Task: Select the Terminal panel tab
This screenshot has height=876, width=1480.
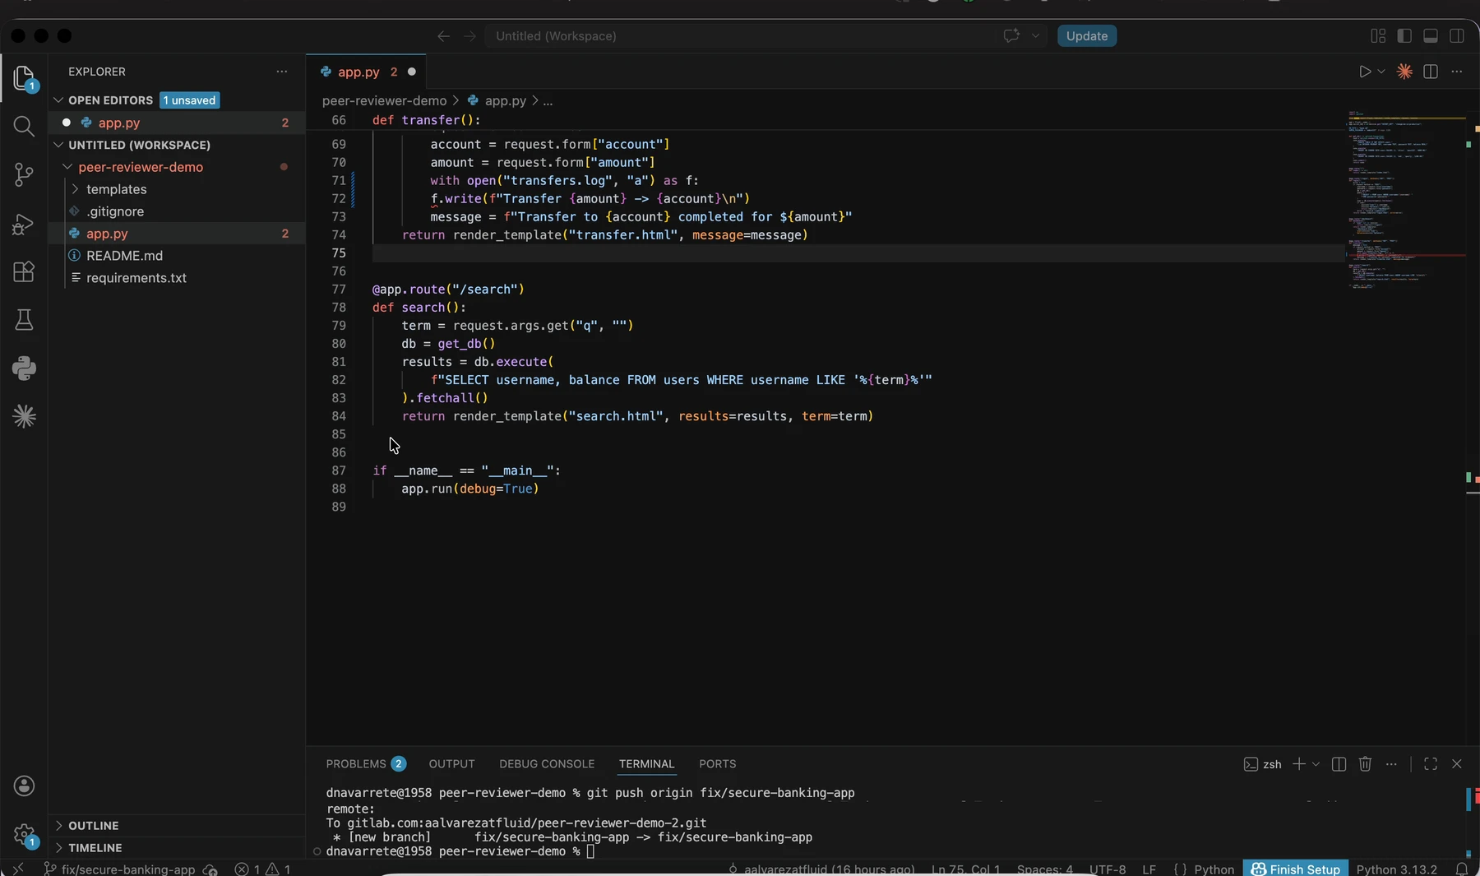Action: pos(646,764)
